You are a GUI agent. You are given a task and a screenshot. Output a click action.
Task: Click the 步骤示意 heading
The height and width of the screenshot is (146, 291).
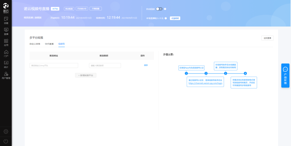coord(168,55)
